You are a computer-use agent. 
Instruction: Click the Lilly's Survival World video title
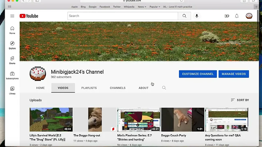(47, 138)
